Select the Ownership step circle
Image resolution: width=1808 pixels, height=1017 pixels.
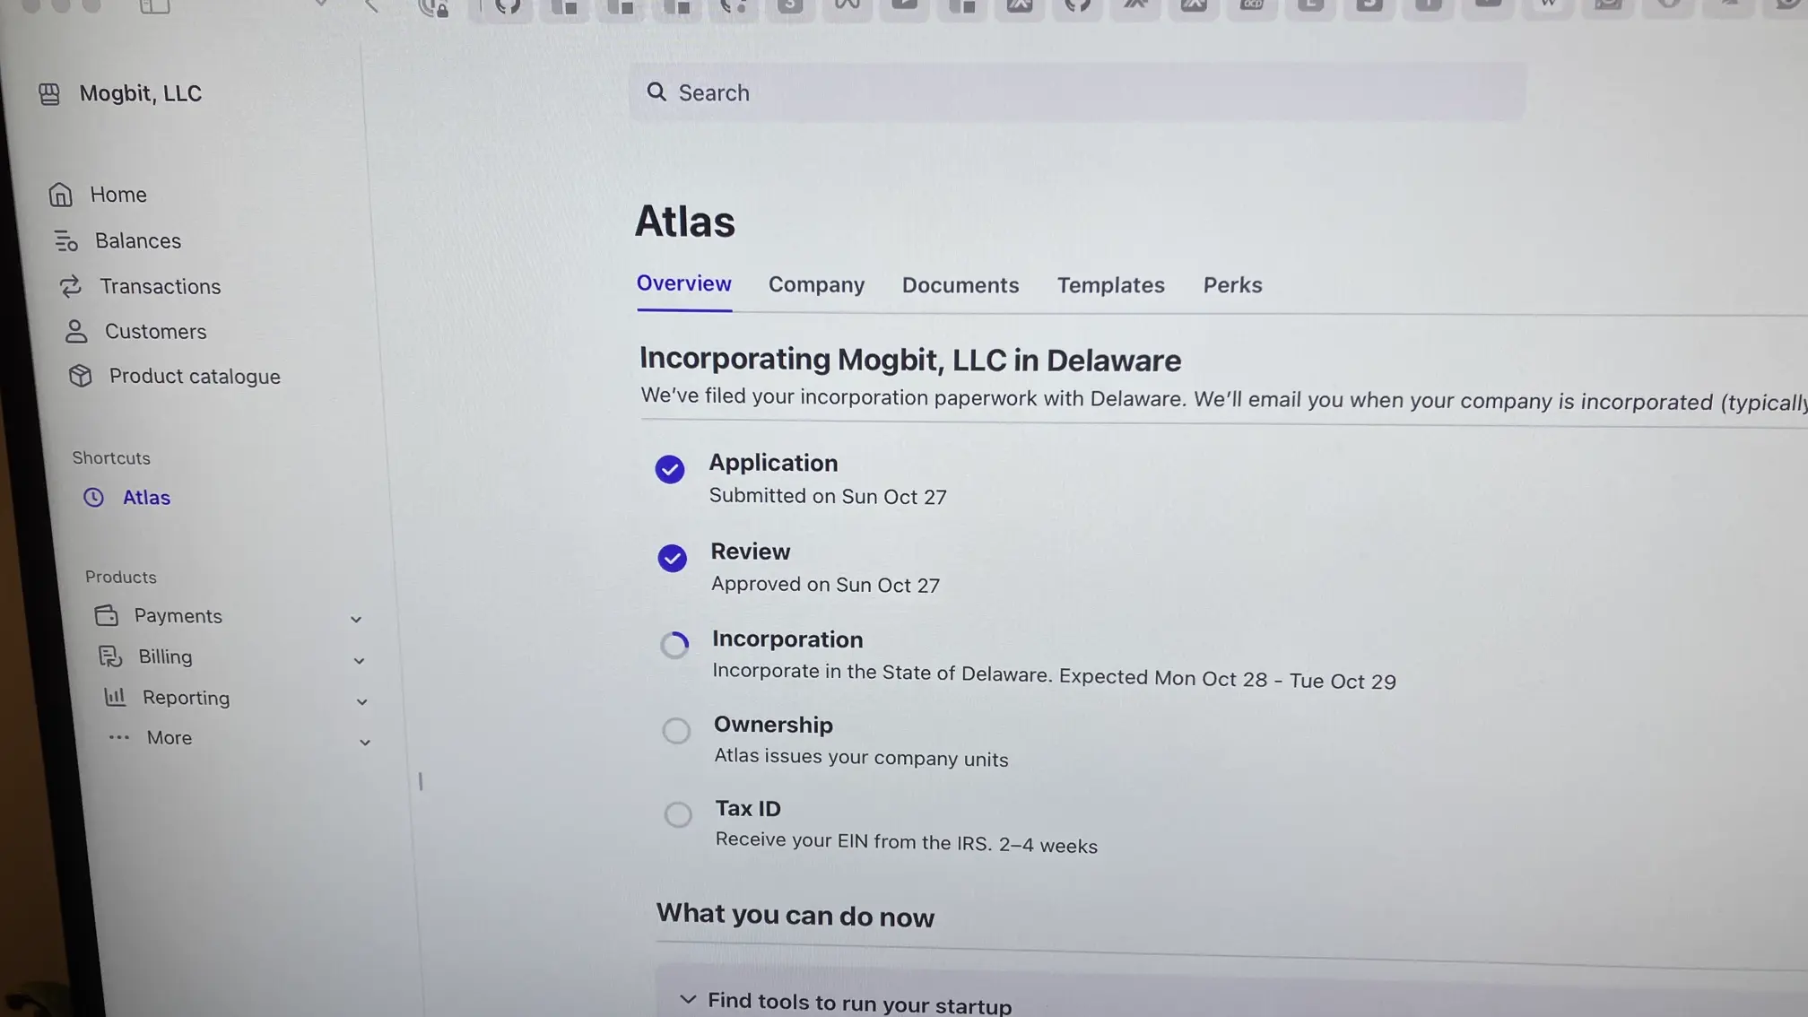point(675,730)
